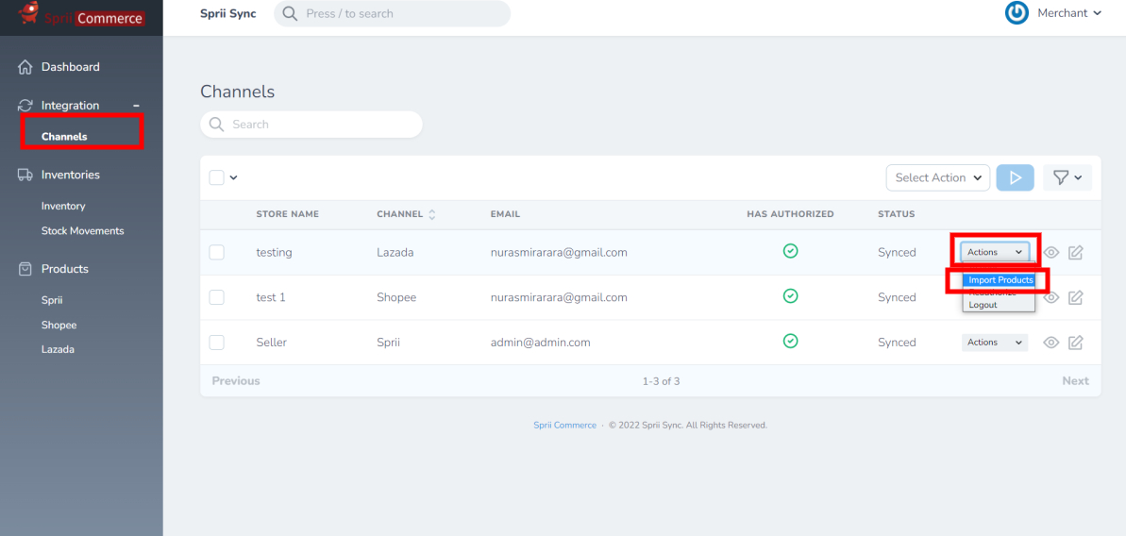Screen dimensions: 1126x536
Task: View the test 1 Shopee channel via eye icon
Action: tap(1051, 298)
